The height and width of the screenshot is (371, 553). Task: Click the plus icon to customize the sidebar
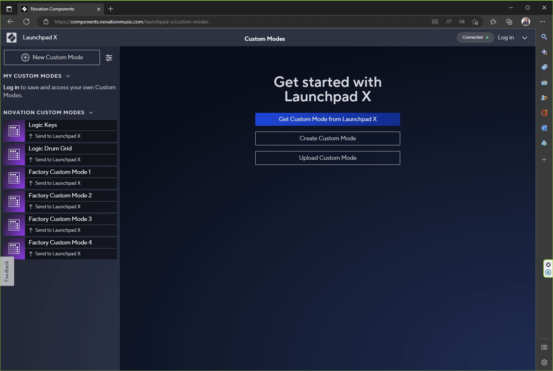544,160
